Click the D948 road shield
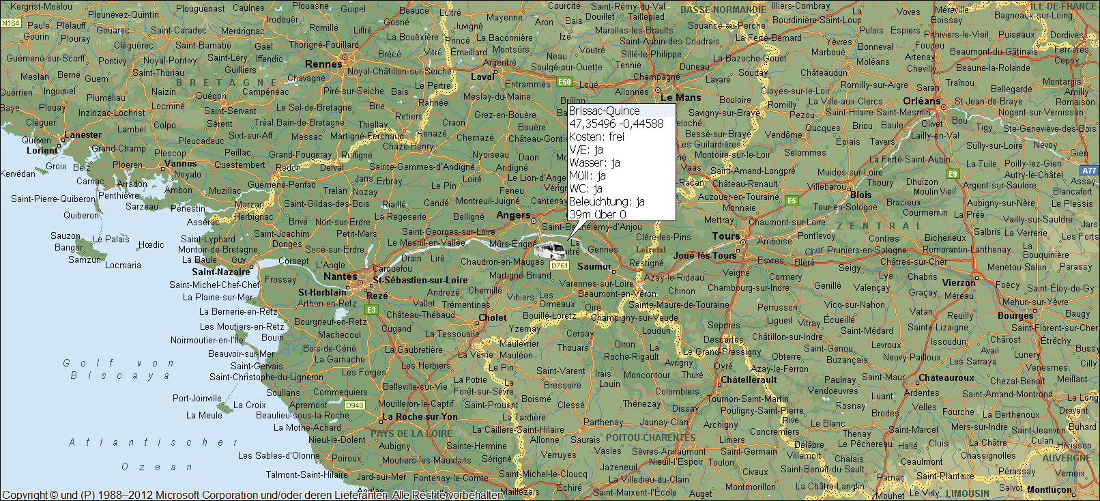The width and height of the screenshot is (1100, 501). point(355,405)
